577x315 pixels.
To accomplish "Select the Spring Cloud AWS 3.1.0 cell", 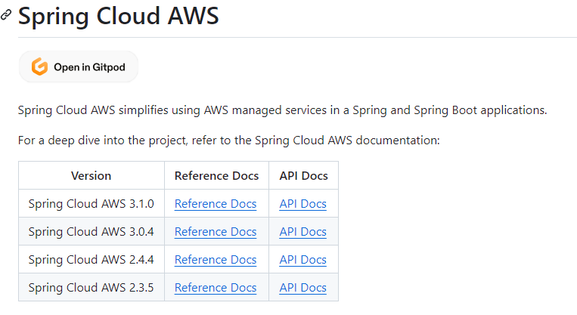I will click(92, 204).
